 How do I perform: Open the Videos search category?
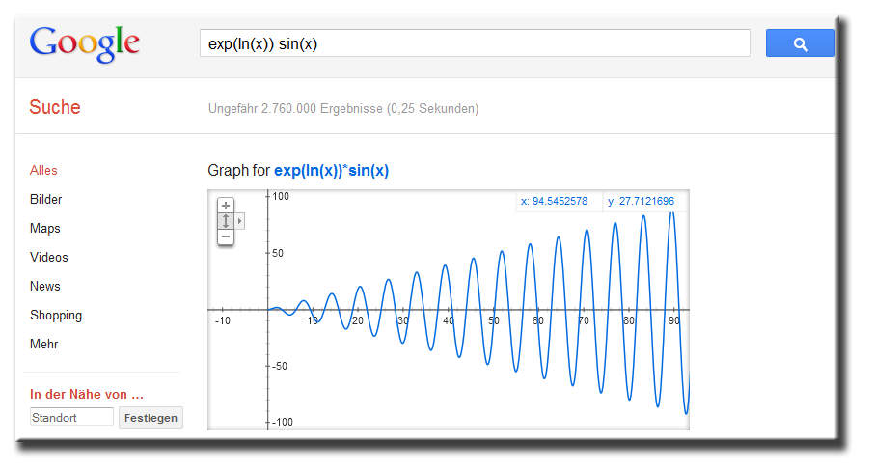tap(48, 257)
